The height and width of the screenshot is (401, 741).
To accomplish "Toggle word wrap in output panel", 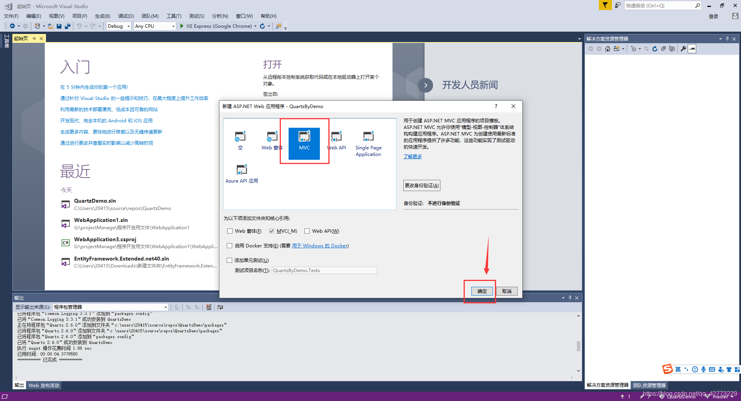I will pyautogui.click(x=220, y=307).
